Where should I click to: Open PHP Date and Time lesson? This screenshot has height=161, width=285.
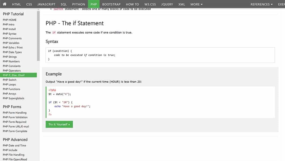(x=14, y=145)
